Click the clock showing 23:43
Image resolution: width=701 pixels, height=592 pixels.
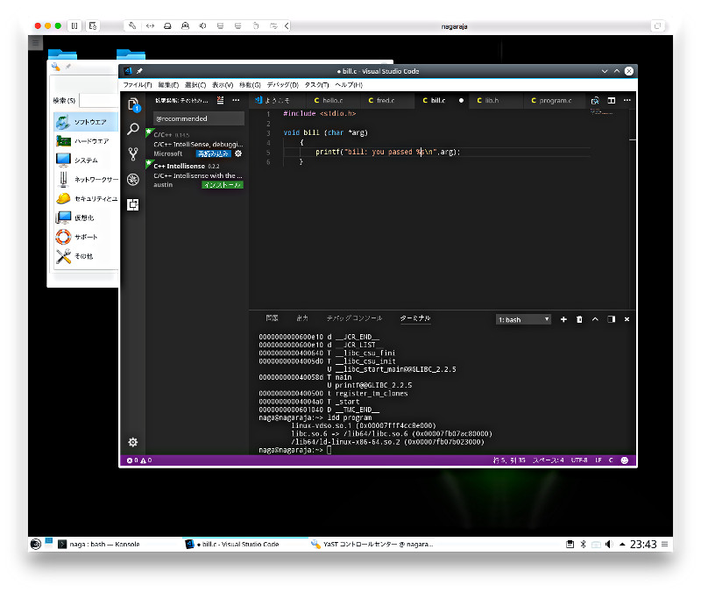[643, 544]
